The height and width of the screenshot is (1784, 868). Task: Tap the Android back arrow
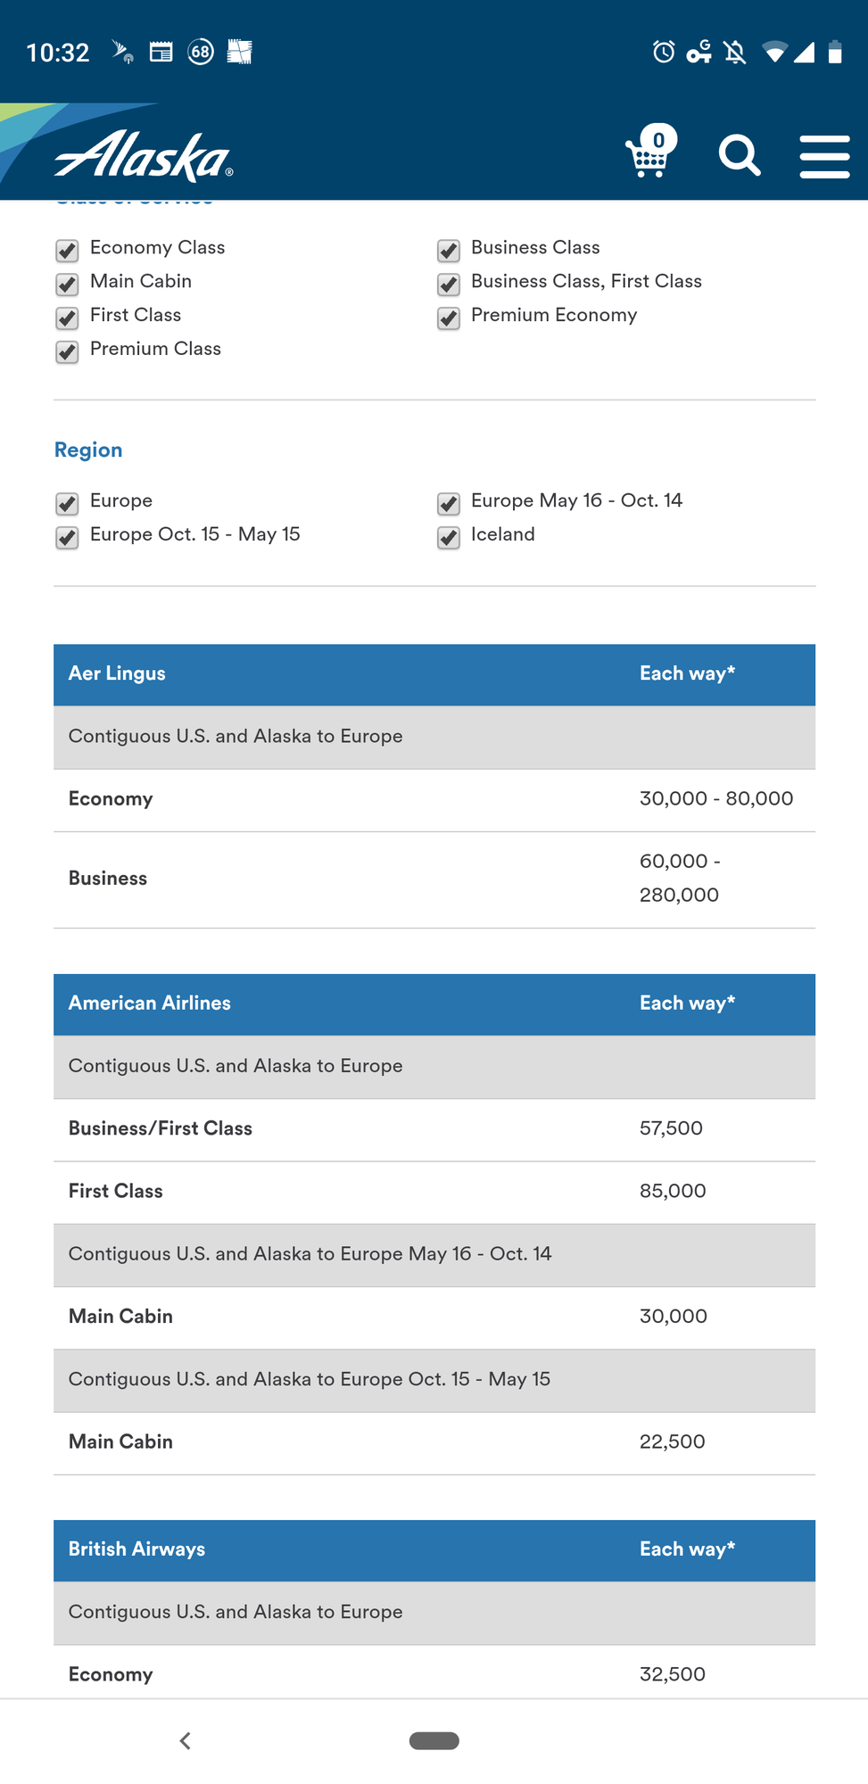coord(186,1740)
